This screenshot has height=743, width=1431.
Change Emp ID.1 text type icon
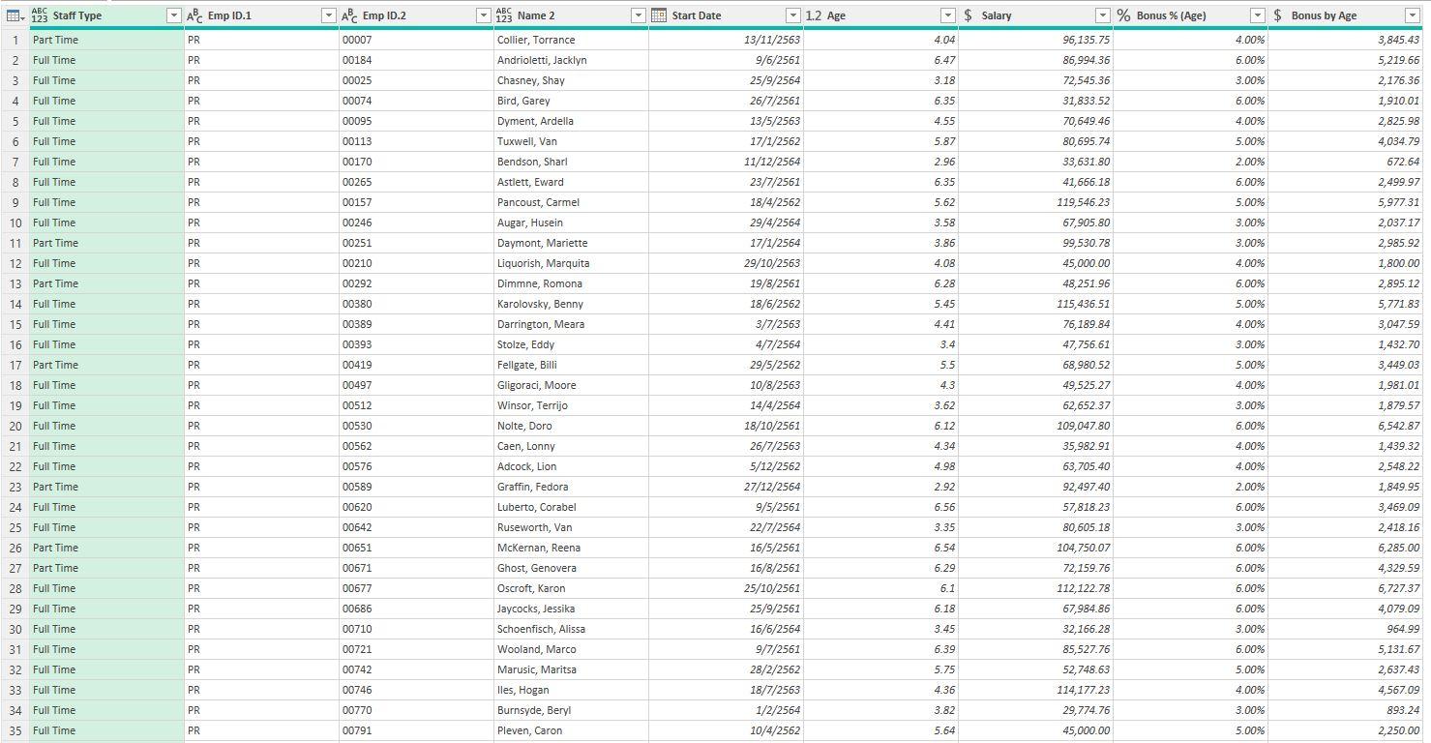click(194, 15)
